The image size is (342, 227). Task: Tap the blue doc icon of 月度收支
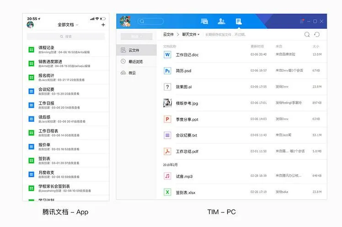tap(32, 174)
